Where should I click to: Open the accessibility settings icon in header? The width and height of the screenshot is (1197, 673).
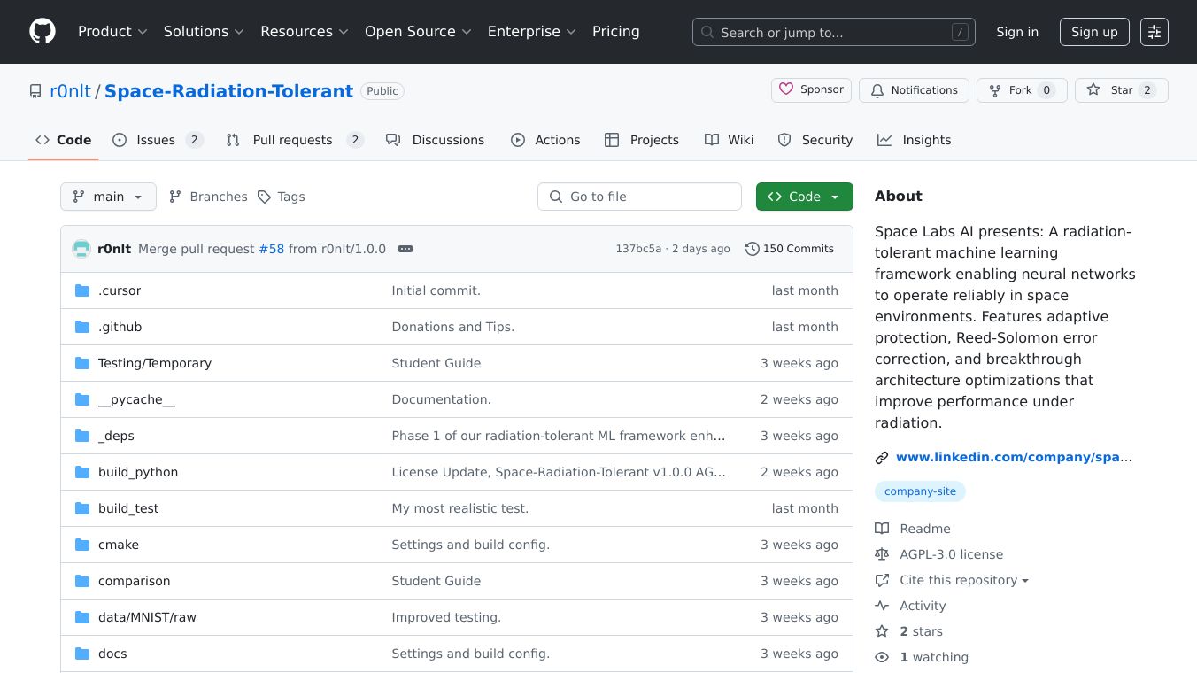pos(1154,32)
